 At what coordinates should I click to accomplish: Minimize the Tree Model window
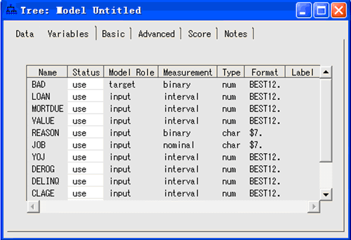click(x=304, y=10)
